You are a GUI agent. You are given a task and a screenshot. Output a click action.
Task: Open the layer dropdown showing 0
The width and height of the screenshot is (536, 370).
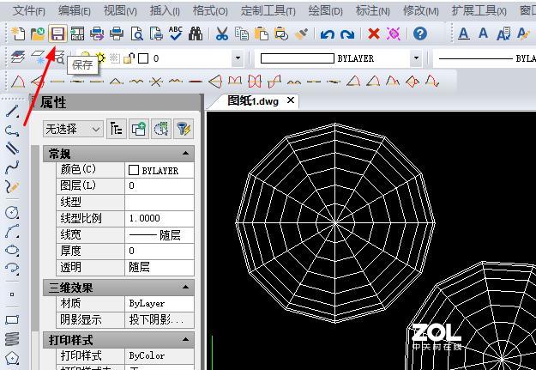pyautogui.click(x=238, y=58)
